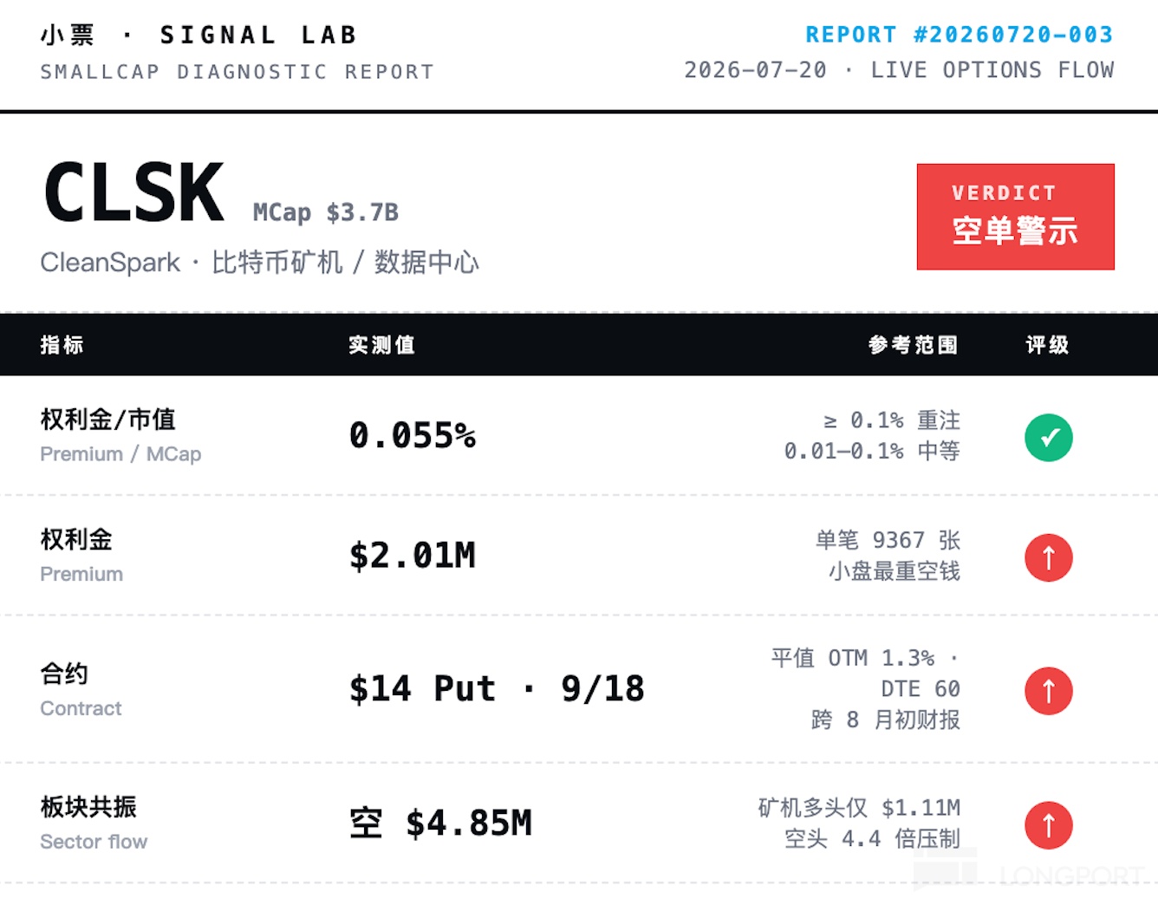Screen dimensions: 1158x905
Task: Open report number #20260720-003 link
Action: click(x=960, y=35)
